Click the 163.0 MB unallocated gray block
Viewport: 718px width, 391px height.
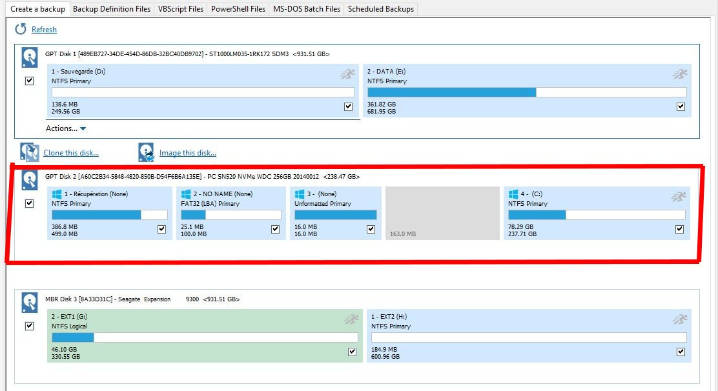[x=442, y=213]
